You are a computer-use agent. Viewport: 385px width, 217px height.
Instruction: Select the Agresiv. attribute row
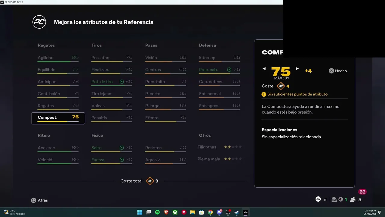click(165, 160)
